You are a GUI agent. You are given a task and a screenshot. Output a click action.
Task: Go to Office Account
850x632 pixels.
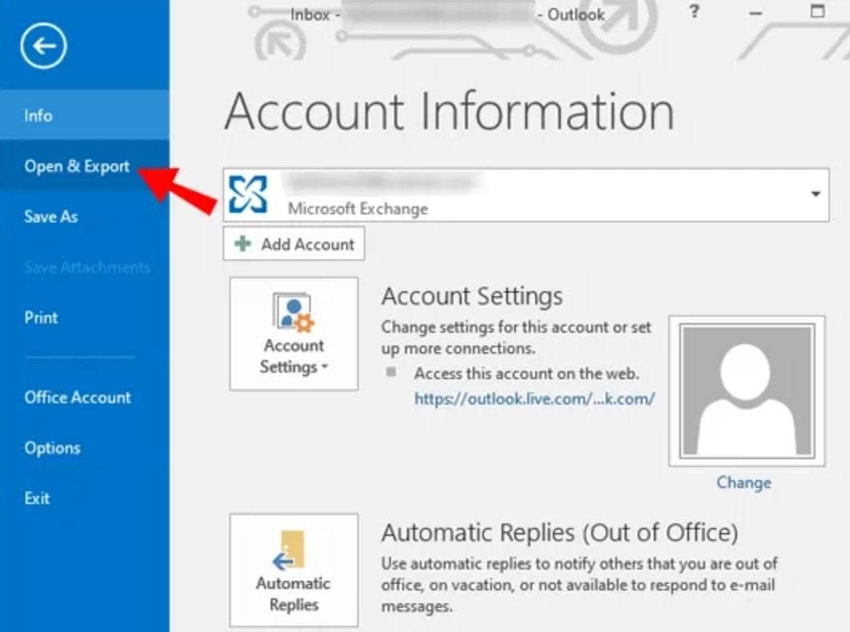(x=85, y=397)
